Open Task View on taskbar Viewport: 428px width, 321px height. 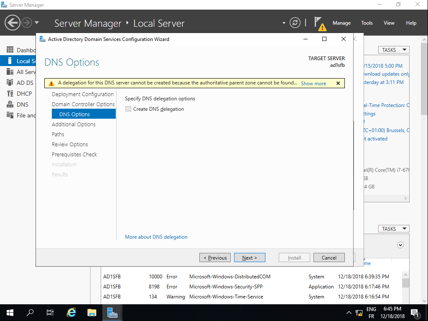point(50,312)
